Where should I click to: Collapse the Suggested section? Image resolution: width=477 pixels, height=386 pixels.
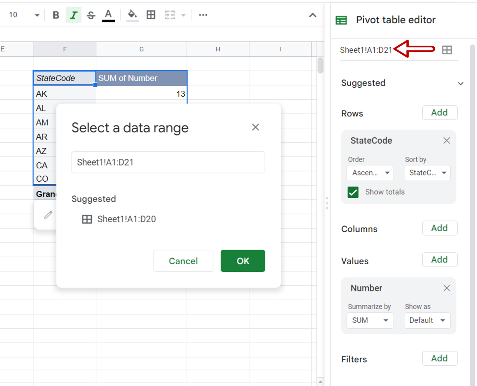pyautogui.click(x=461, y=83)
